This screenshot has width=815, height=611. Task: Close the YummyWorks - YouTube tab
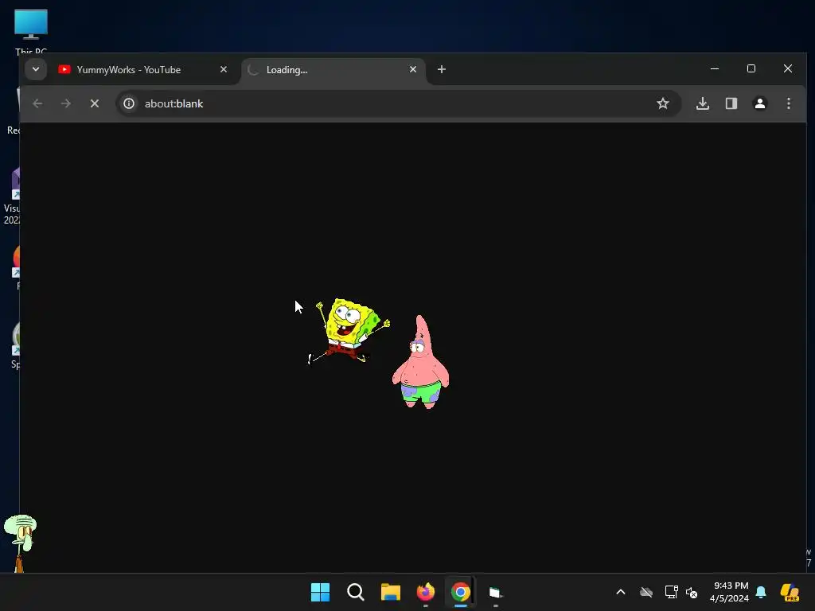point(224,69)
